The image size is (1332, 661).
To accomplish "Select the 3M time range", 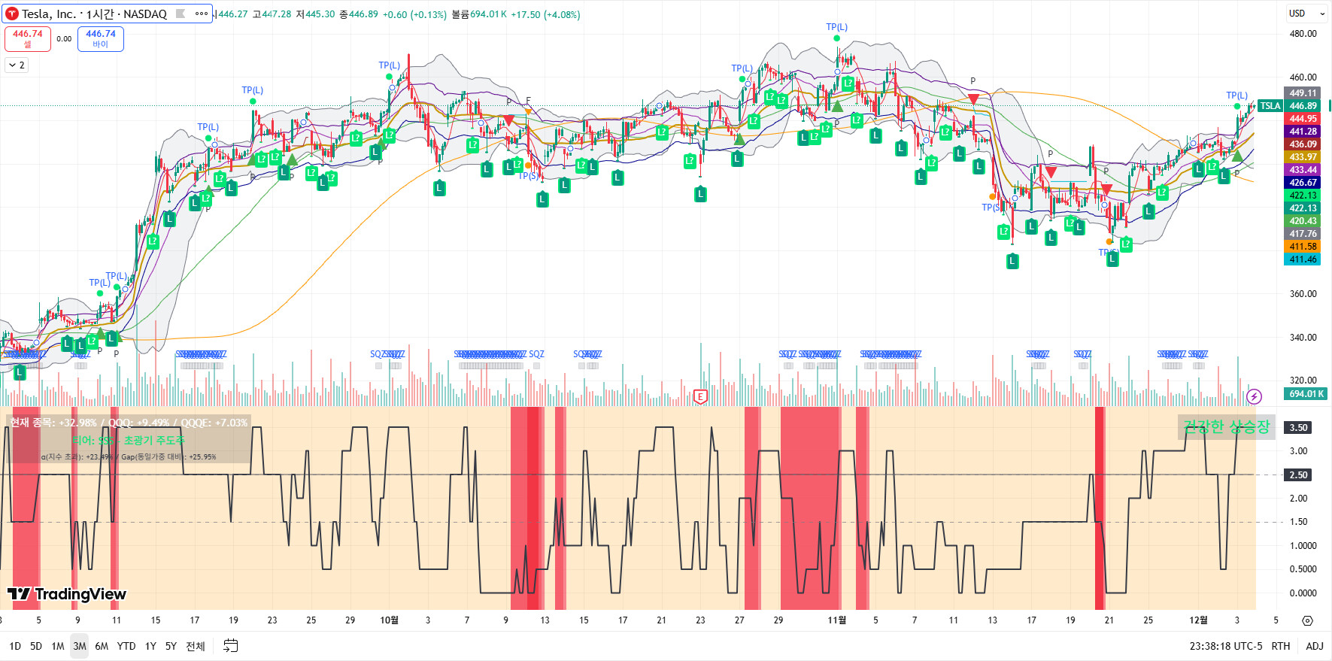I will pos(79,646).
